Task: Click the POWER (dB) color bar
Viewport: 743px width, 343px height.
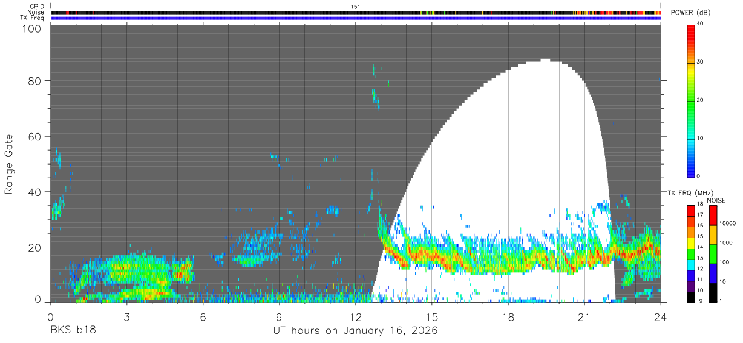Action: click(x=691, y=100)
